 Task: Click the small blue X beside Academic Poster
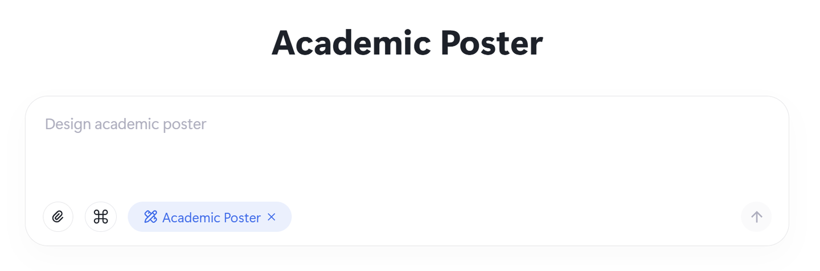tap(272, 217)
